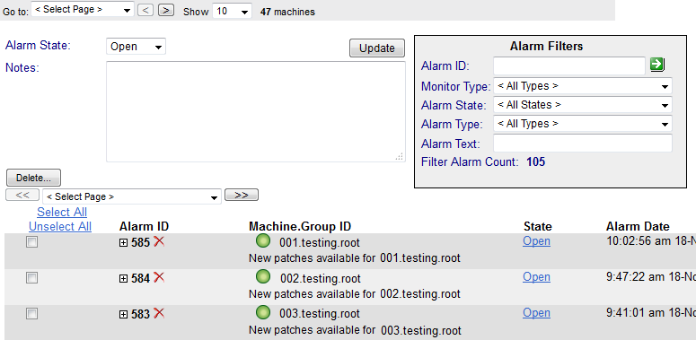Expand alarm 583 details
696x340 pixels.
tap(123, 315)
